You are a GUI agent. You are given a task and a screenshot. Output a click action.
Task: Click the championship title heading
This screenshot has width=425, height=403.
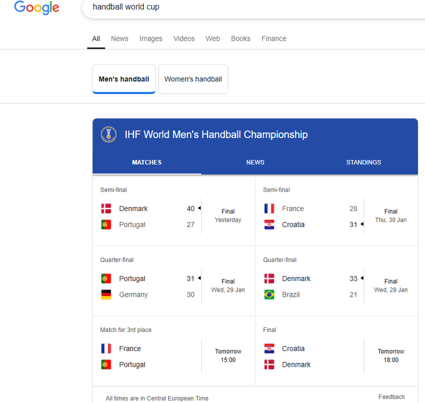coord(216,135)
